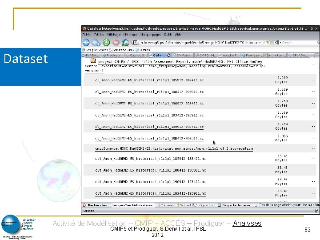The image size is (320, 240).
Task: Click the Dataset slide title
Action: point(25,59)
